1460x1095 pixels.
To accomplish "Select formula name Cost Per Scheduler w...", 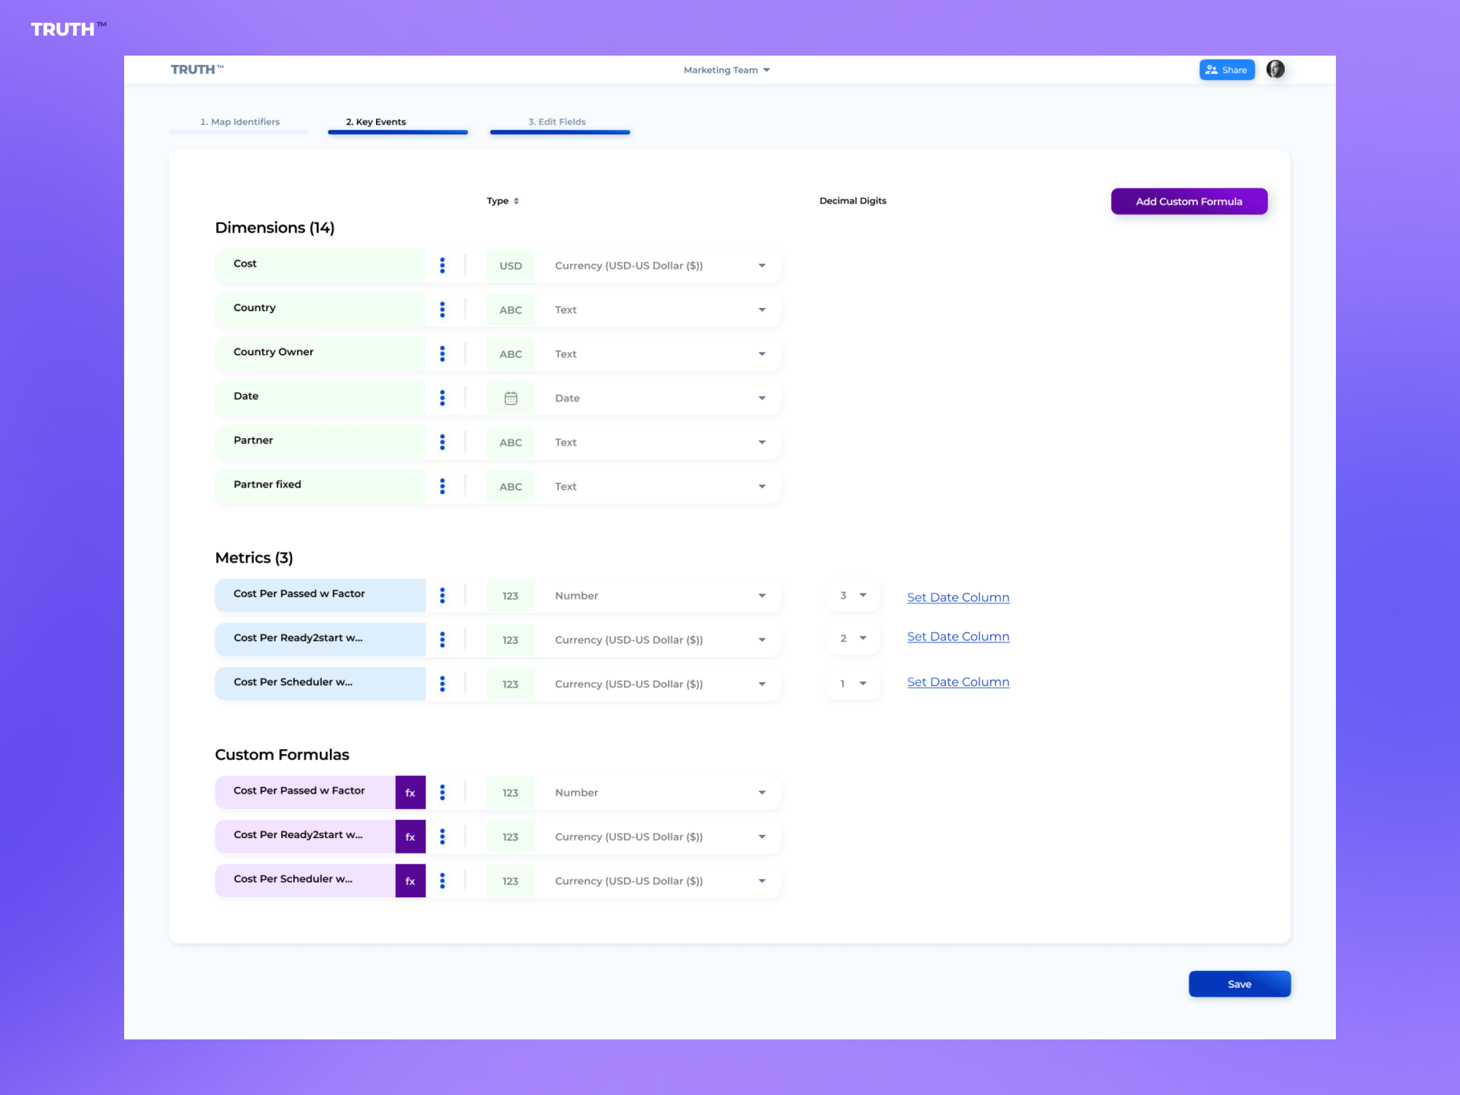I will coord(305,880).
